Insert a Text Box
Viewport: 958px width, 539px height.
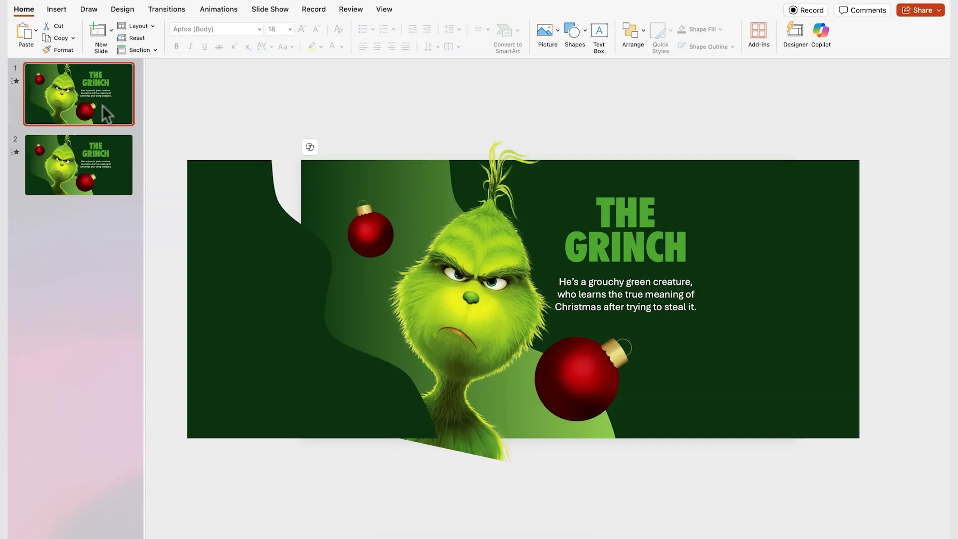click(x=599, y=38)
